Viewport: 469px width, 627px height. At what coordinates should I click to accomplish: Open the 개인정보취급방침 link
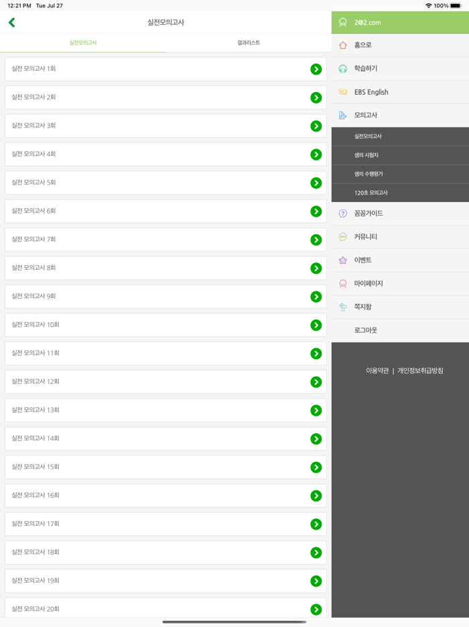[420, 371]
